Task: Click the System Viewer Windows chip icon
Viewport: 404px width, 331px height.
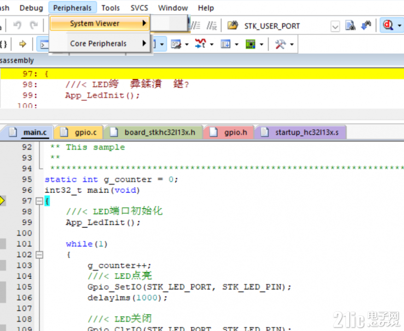Action: pos(251,44)
